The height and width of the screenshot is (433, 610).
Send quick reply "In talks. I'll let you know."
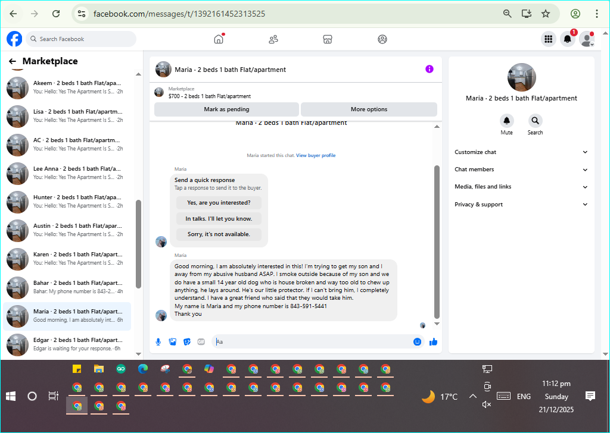coord(219,219)
